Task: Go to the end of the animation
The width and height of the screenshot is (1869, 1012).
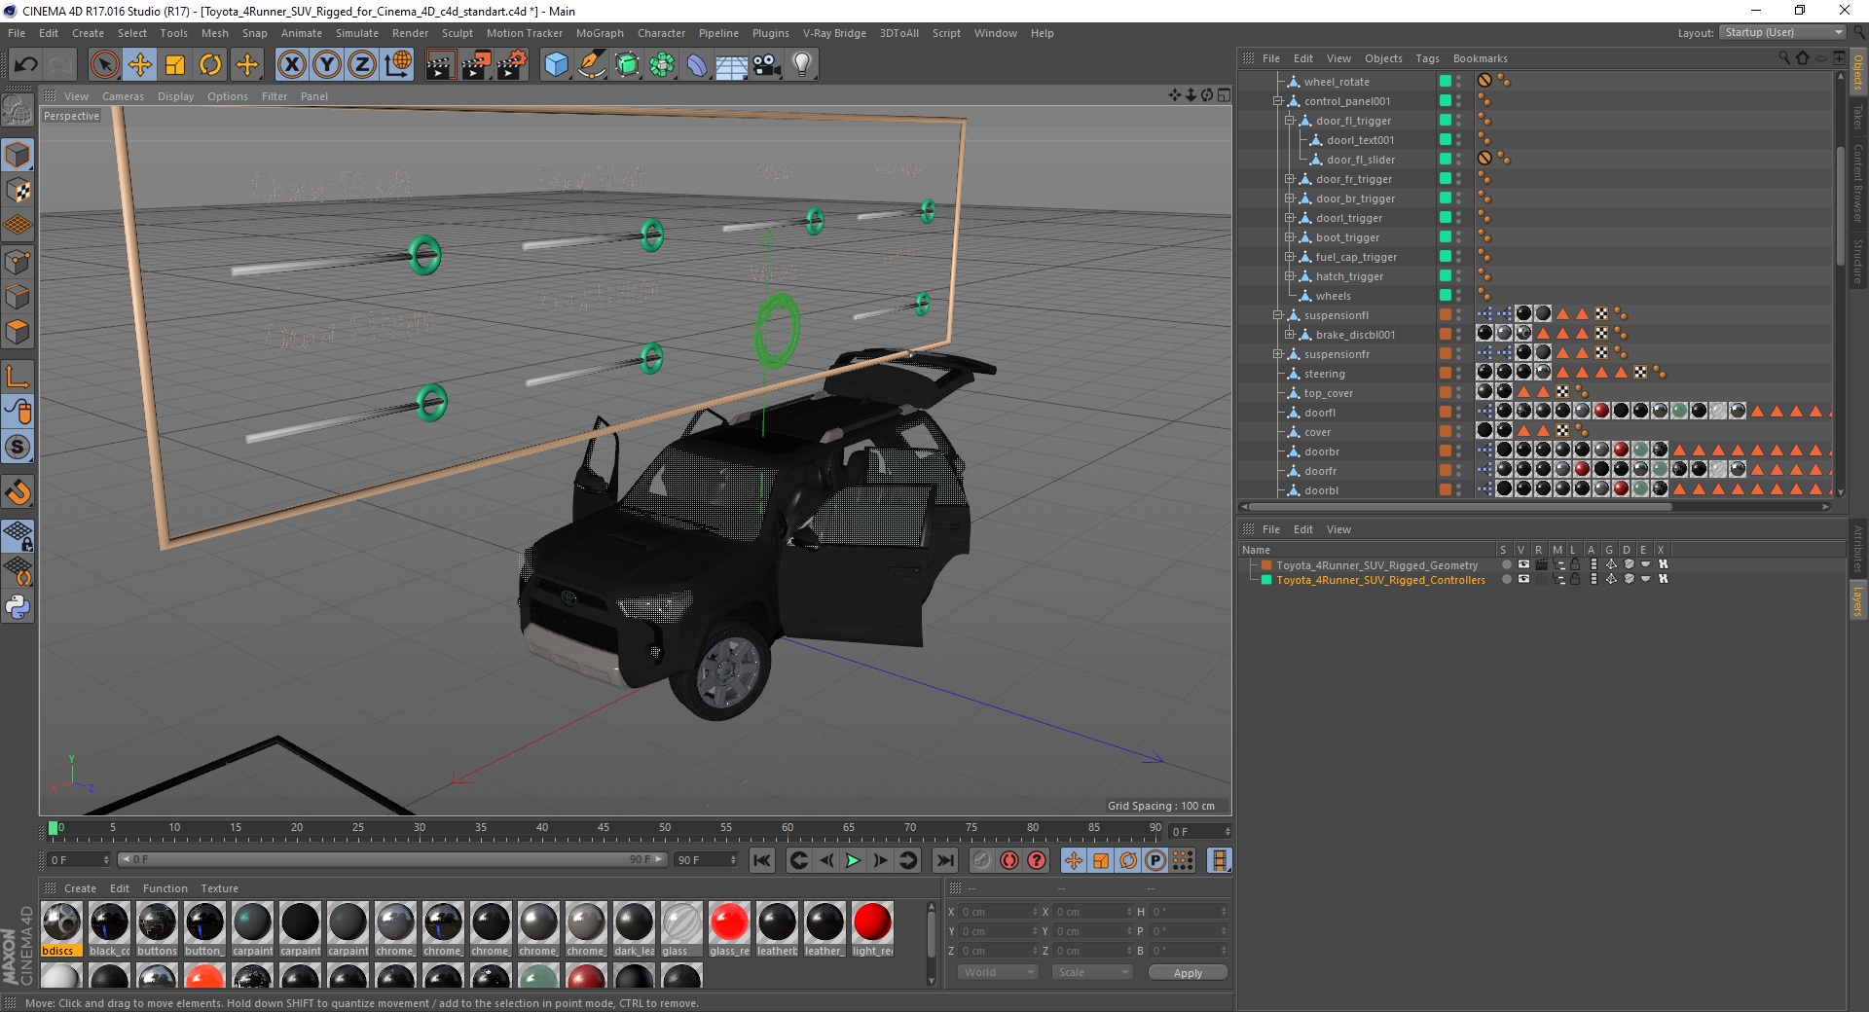Action: click(x=944, y=860)
